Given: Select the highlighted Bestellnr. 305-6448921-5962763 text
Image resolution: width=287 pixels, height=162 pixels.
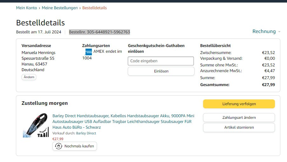Looking at the screenshot, I should click(99, 32).
